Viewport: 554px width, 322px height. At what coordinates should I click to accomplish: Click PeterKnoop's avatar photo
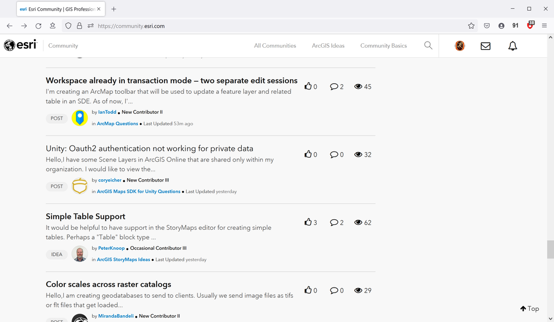coord(80,254)
